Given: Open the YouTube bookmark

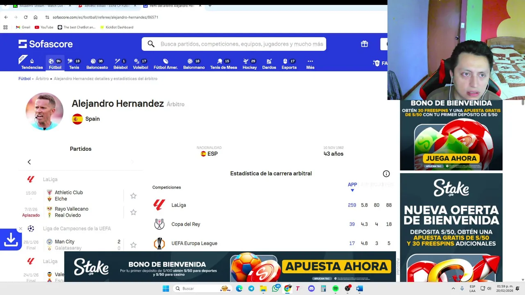Looking at the screenshot, I should coord(44,27).
